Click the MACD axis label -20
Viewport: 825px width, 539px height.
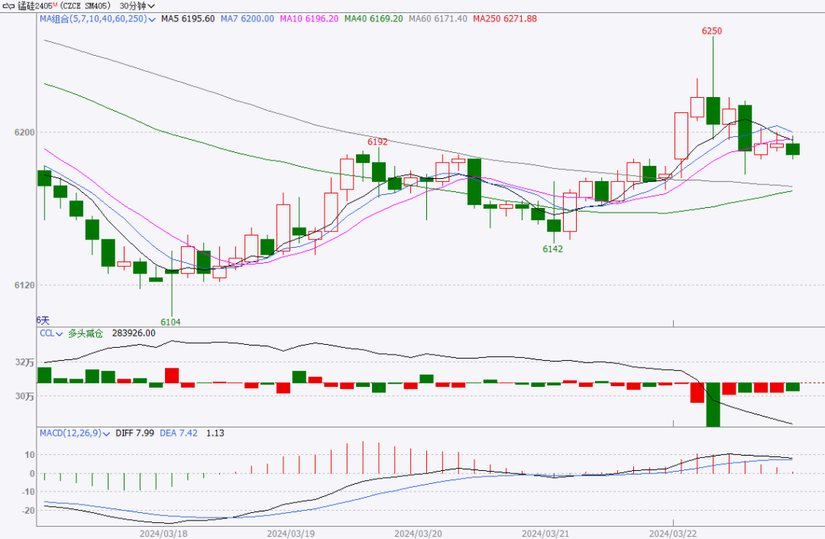[x=28, y=511]
